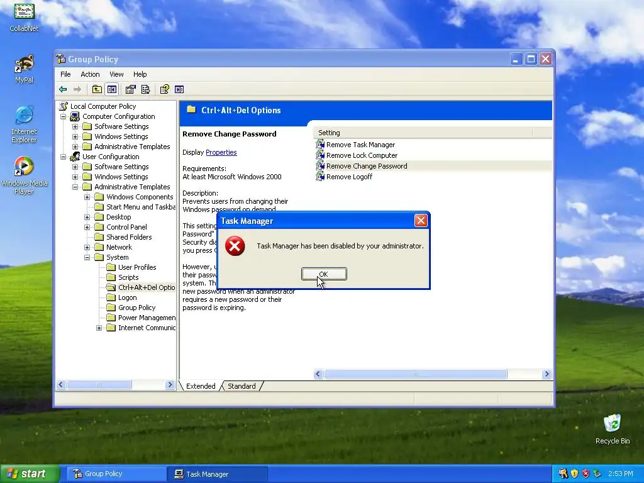This screenshot has width=644, height=483.
Task: Select the Logon folder in tree
Action: (x=121, y=297)
